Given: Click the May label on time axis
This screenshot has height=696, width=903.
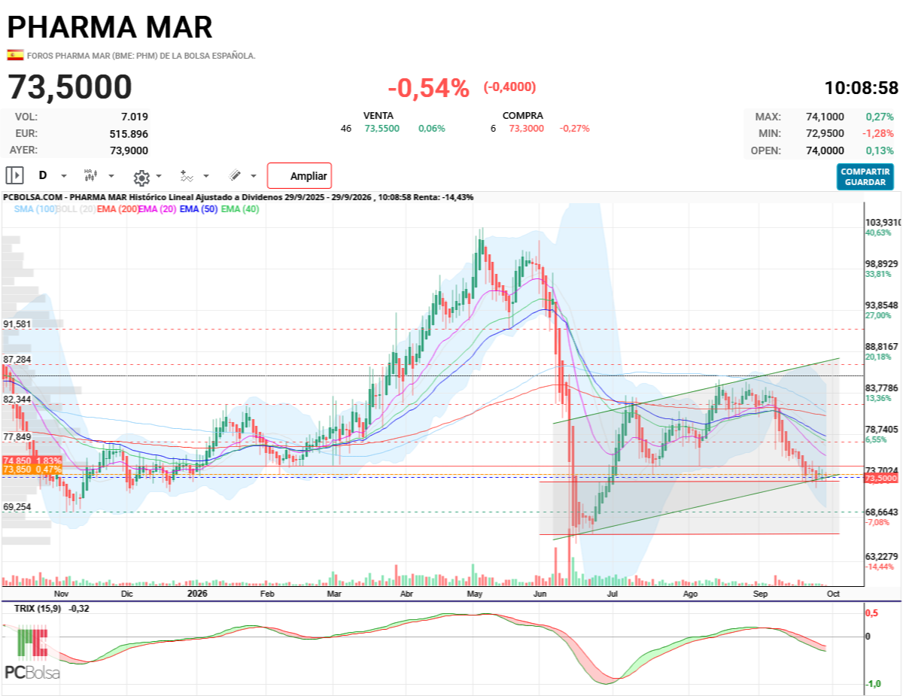Looking at the screenshot, I should click(x=475, y=594).
